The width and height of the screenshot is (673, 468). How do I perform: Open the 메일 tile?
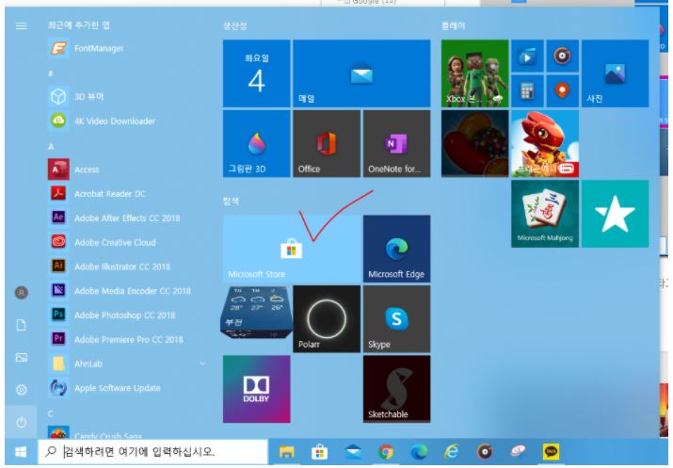(361, 73)
